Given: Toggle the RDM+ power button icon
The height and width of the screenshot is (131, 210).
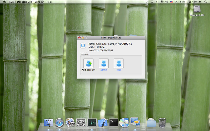Looking at the screenshot, I should click(x=83, y=45).
